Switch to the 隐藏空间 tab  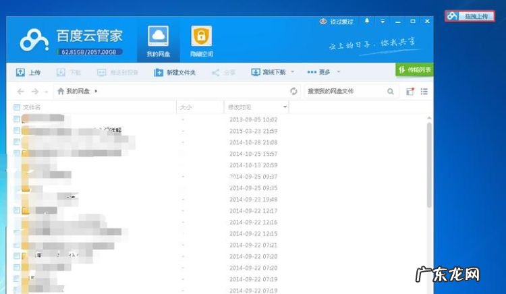200,40
